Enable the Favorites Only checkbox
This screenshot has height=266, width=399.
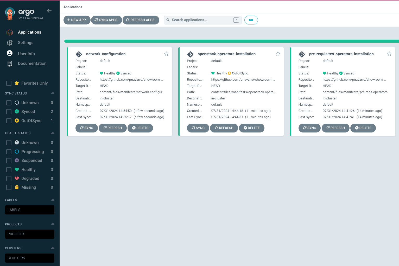9,83
